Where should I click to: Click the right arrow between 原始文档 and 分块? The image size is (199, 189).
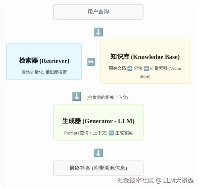(x=130, y=68)
